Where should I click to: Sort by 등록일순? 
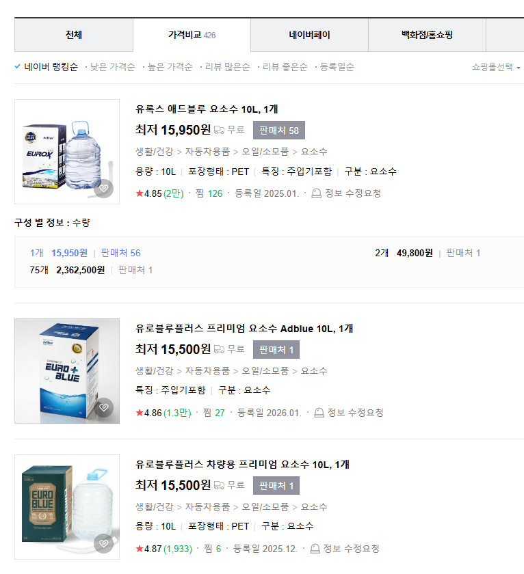click(337, 67)
